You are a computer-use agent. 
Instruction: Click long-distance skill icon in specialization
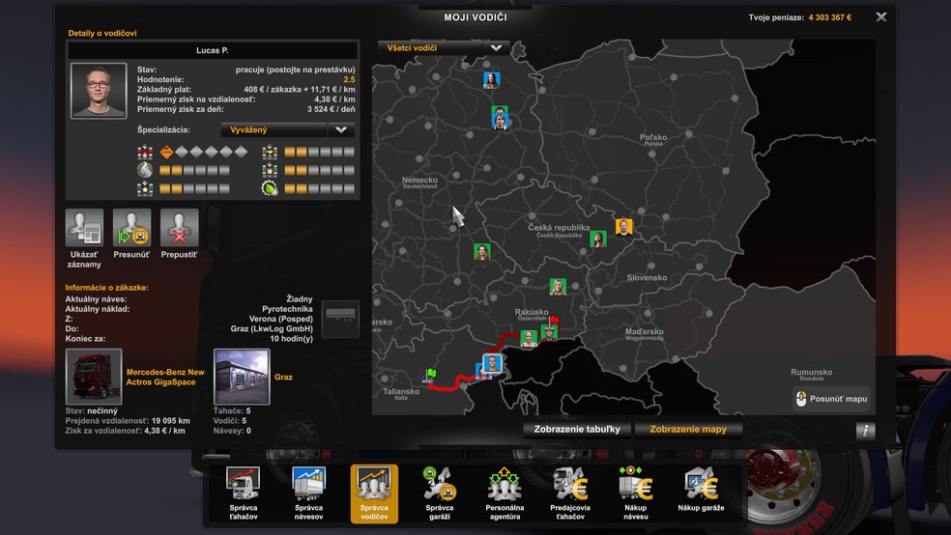[145, 170]
